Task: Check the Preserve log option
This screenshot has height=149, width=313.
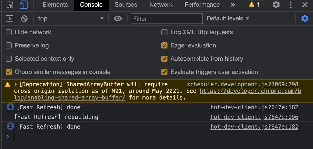Action: point(9,45)
